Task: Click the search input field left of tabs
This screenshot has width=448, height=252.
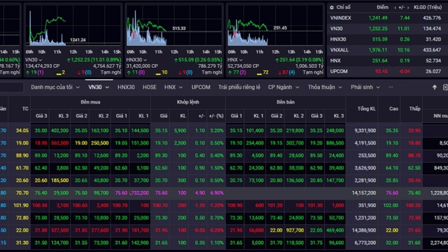Action: 11,87
